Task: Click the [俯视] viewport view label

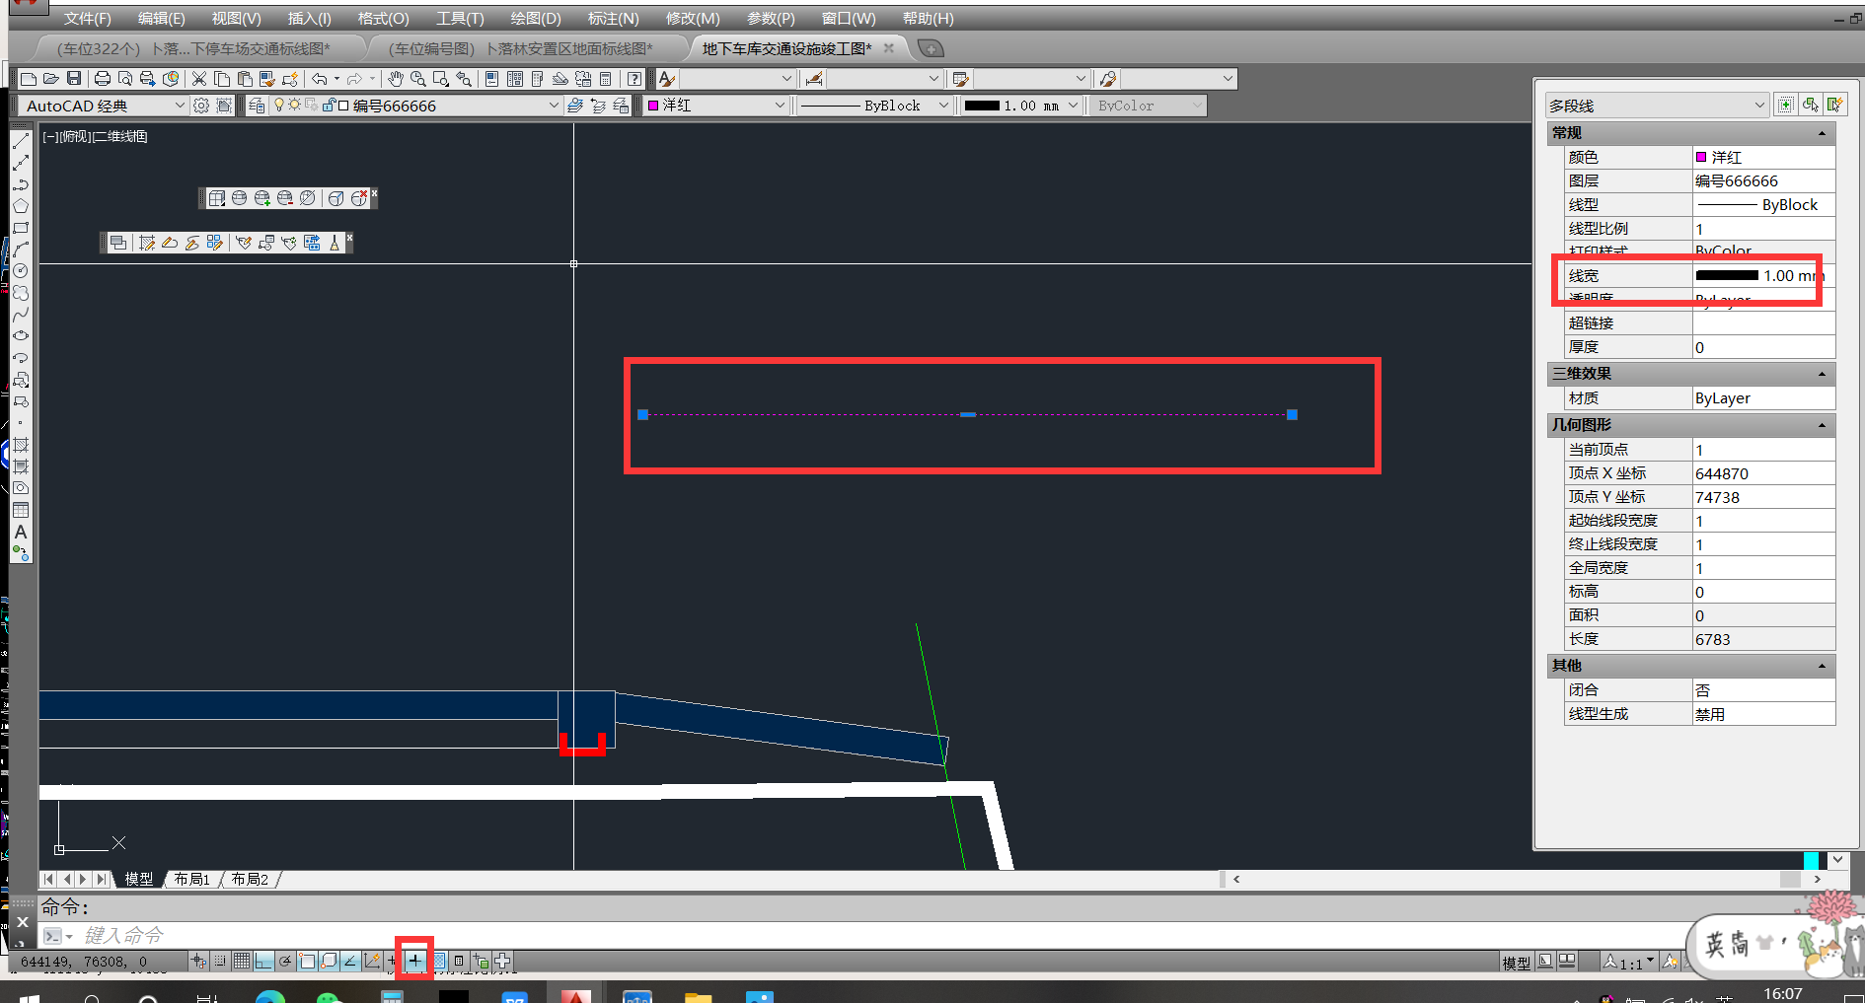Action: pos(76,136)
